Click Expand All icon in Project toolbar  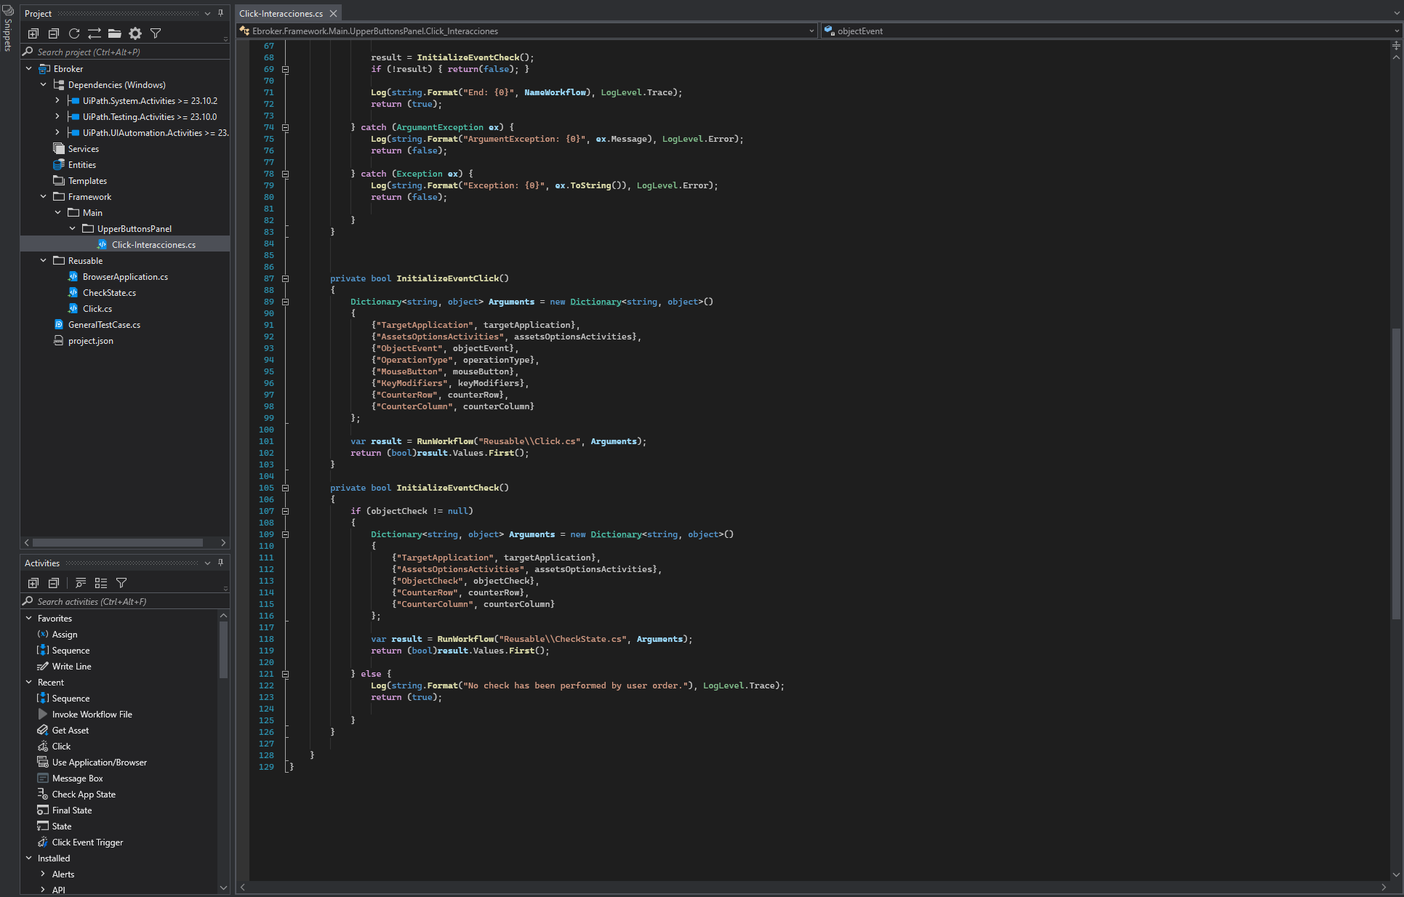pos(33,33)
